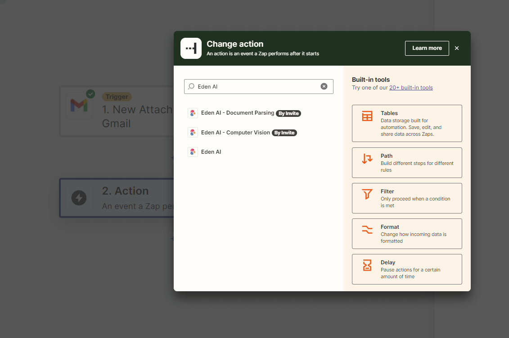
Task: Clear the Eden AI search text
Action: click(x=324, y=86)
